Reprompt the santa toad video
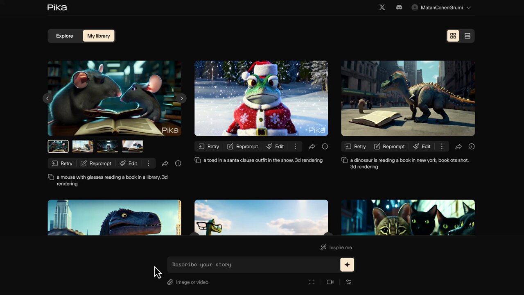Viewport: 524px width, 295px height. tap(243, 146)
